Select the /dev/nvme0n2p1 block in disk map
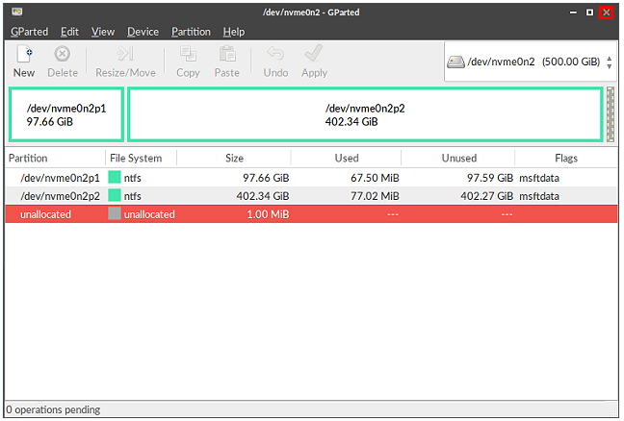Screen dimensions: 624x421 pyautogui.click(x=66, y=114)
